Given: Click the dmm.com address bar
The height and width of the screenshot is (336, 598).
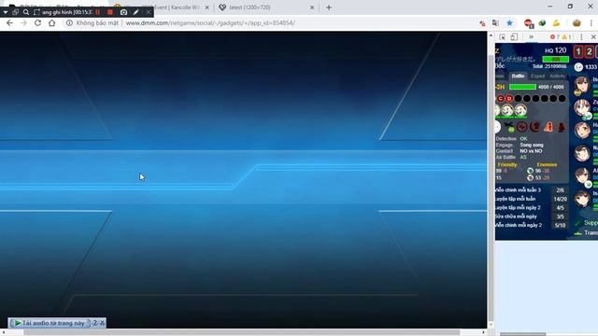Looking at the screenshot, I should [x=210, y=22].
